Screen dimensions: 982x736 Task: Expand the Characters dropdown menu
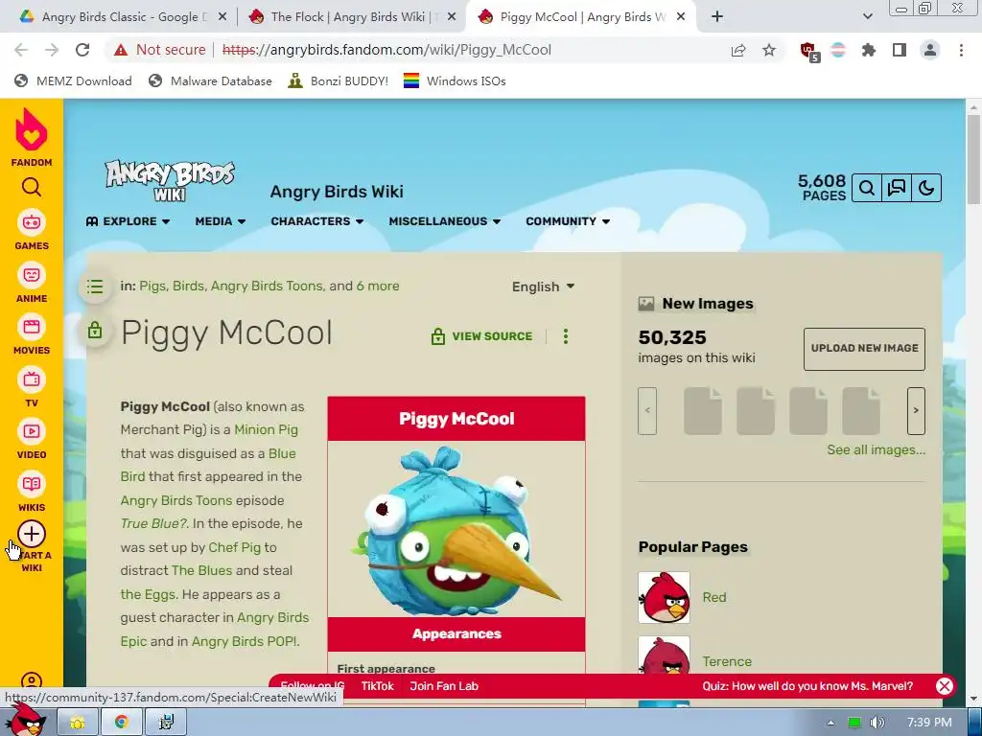click(316, 221)
